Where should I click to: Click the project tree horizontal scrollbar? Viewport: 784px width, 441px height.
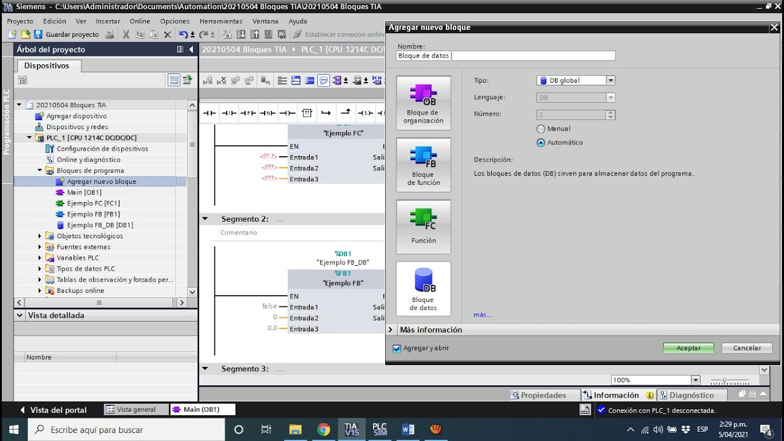[100, 303]
